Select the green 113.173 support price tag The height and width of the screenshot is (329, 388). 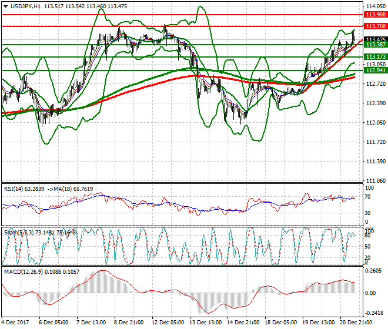376,57
